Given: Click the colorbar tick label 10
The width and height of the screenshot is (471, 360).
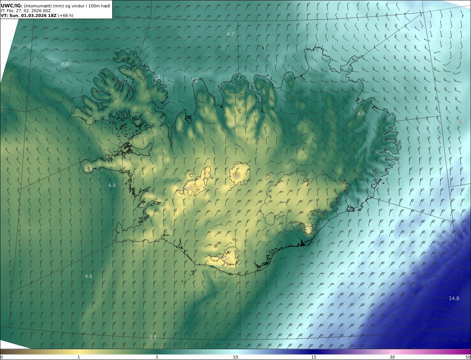Looking at the screenshot, I should pyautogui.click(x=235, y=357).
